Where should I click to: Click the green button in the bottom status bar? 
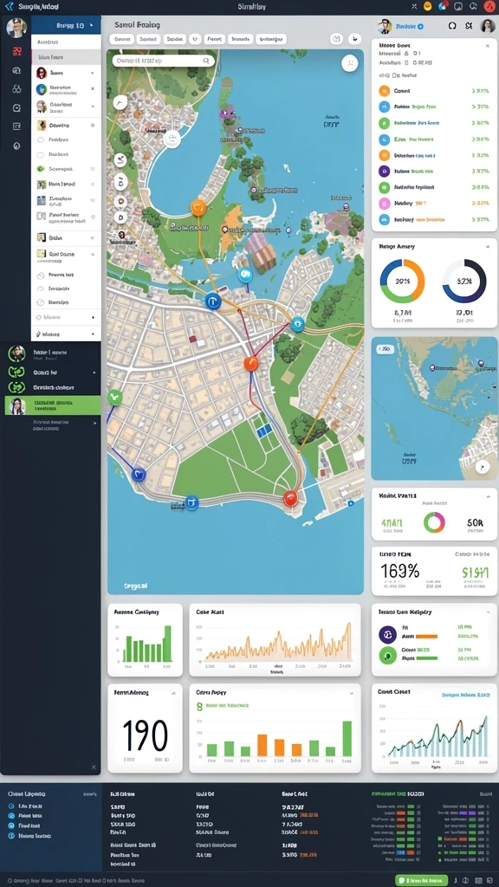coord(421,880)
